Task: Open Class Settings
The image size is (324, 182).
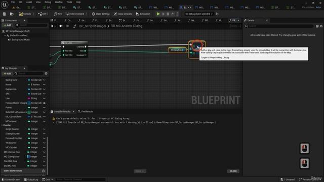Action: [x=101, y=14]
